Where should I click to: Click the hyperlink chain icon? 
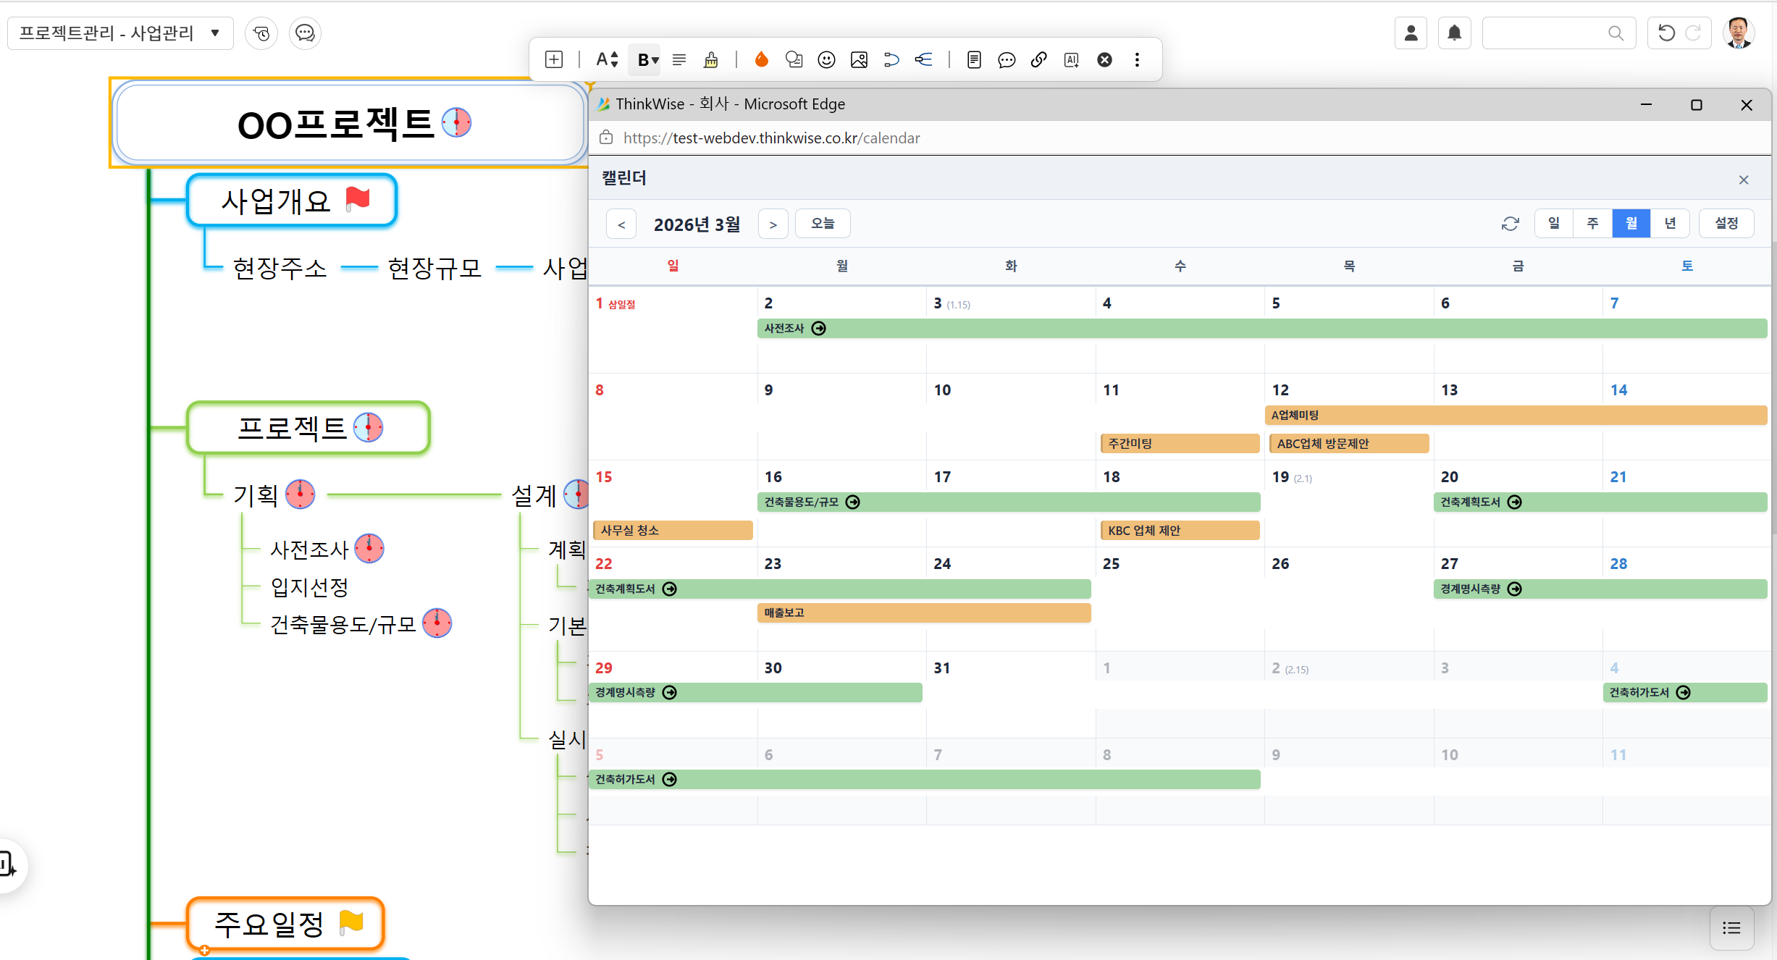[1038, 60]
